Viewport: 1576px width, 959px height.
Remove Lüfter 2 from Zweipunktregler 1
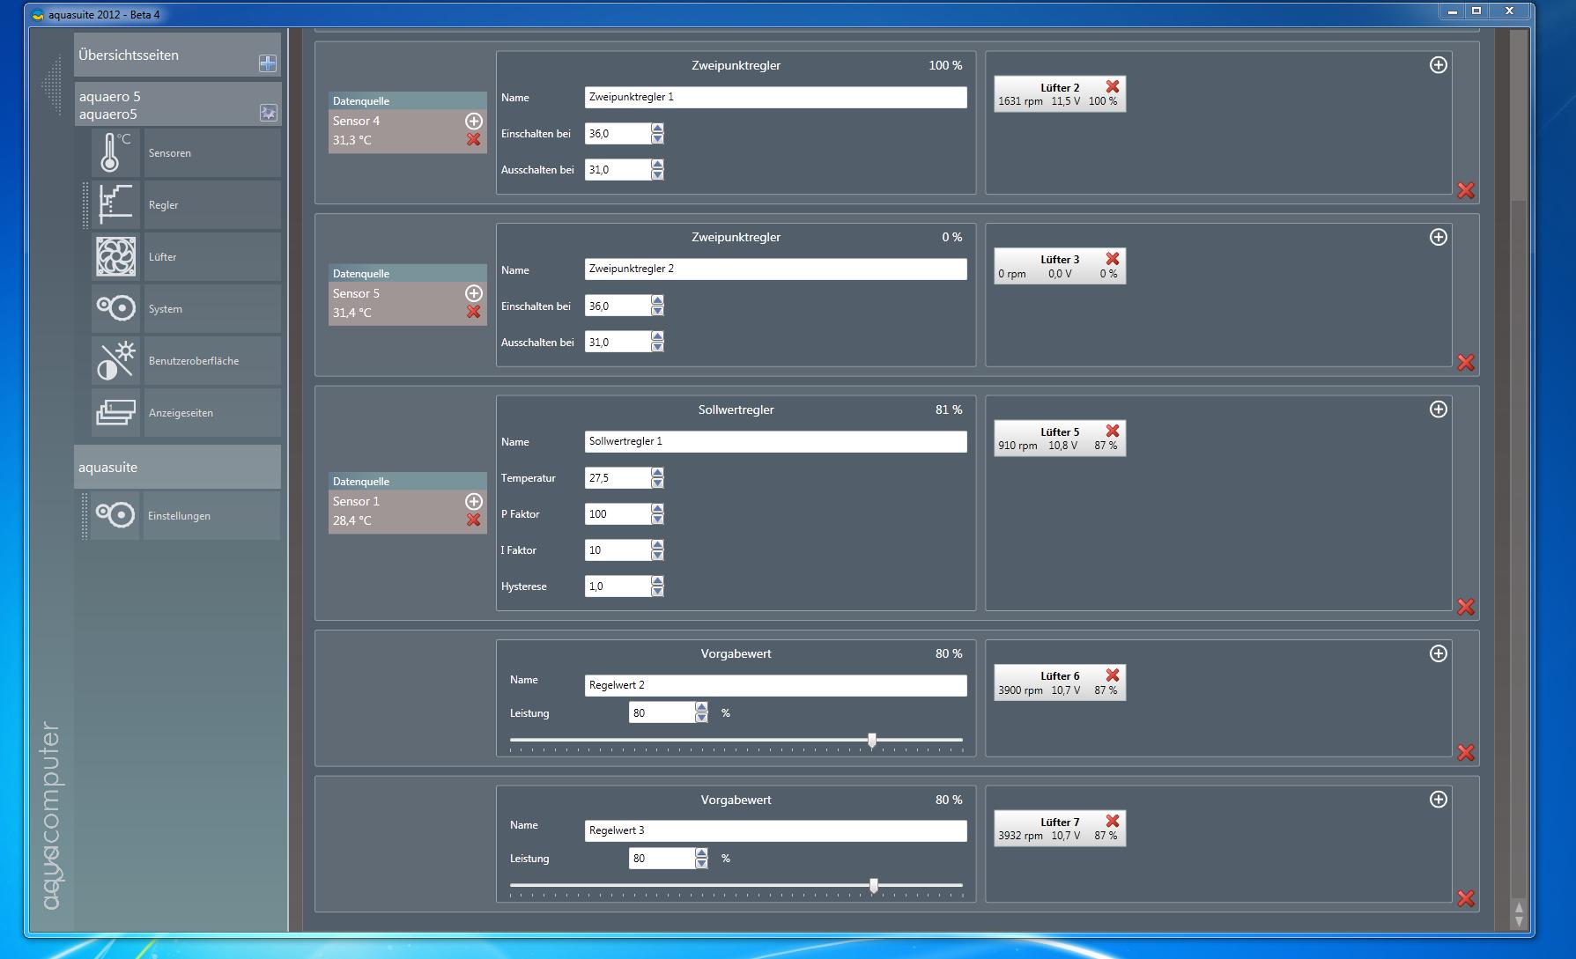click(x=1113, y=86)
